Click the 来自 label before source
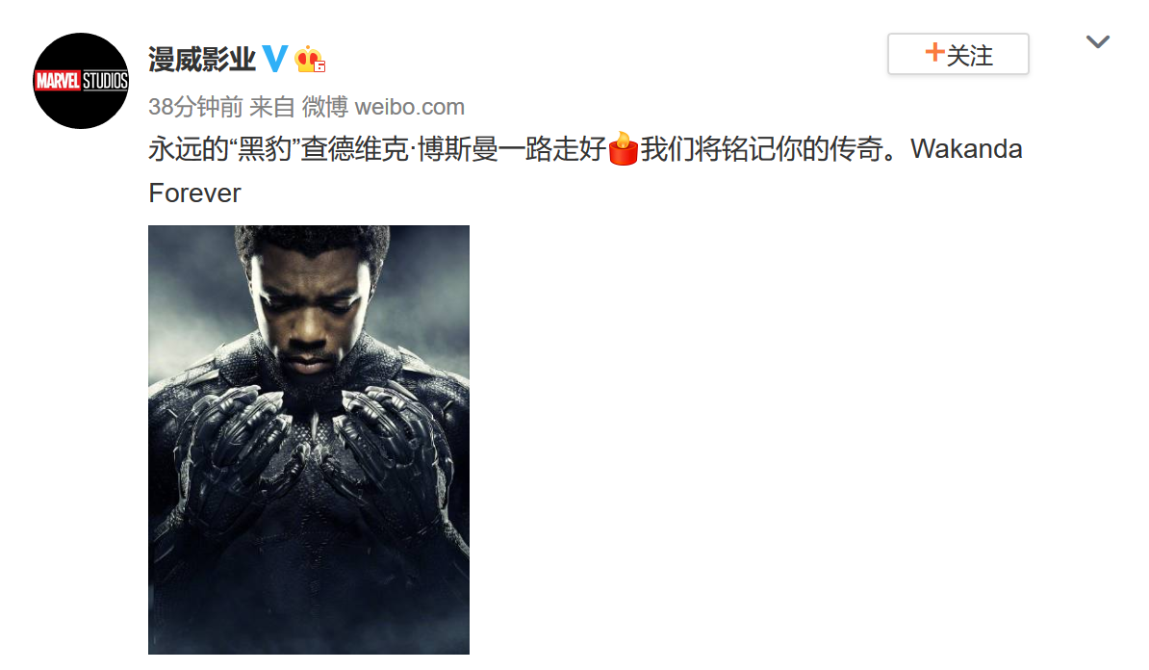The width and height of the screenshot is (1149, 670). 272,107
